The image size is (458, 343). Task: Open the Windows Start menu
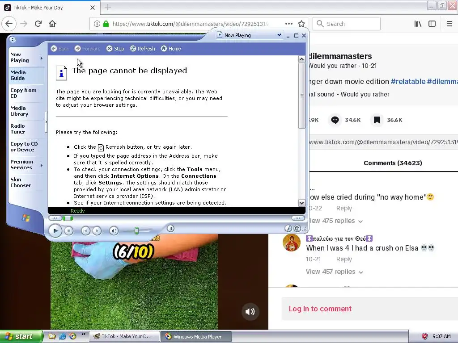coord(21,337)
